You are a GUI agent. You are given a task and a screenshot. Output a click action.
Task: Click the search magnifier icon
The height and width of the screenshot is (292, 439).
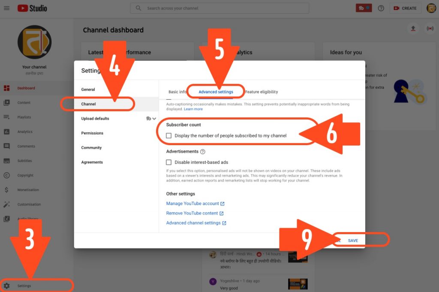[x=138, y=8]
